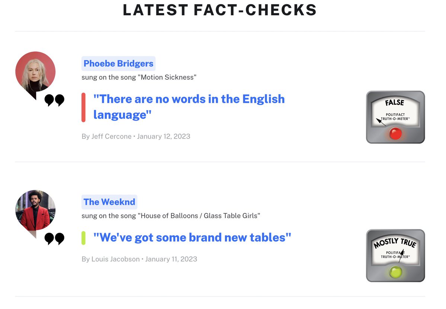Image resolution: width=446 pixels, height=309 pixels.
Task: Open The Weeknd name link
Action: coord(109,202)
